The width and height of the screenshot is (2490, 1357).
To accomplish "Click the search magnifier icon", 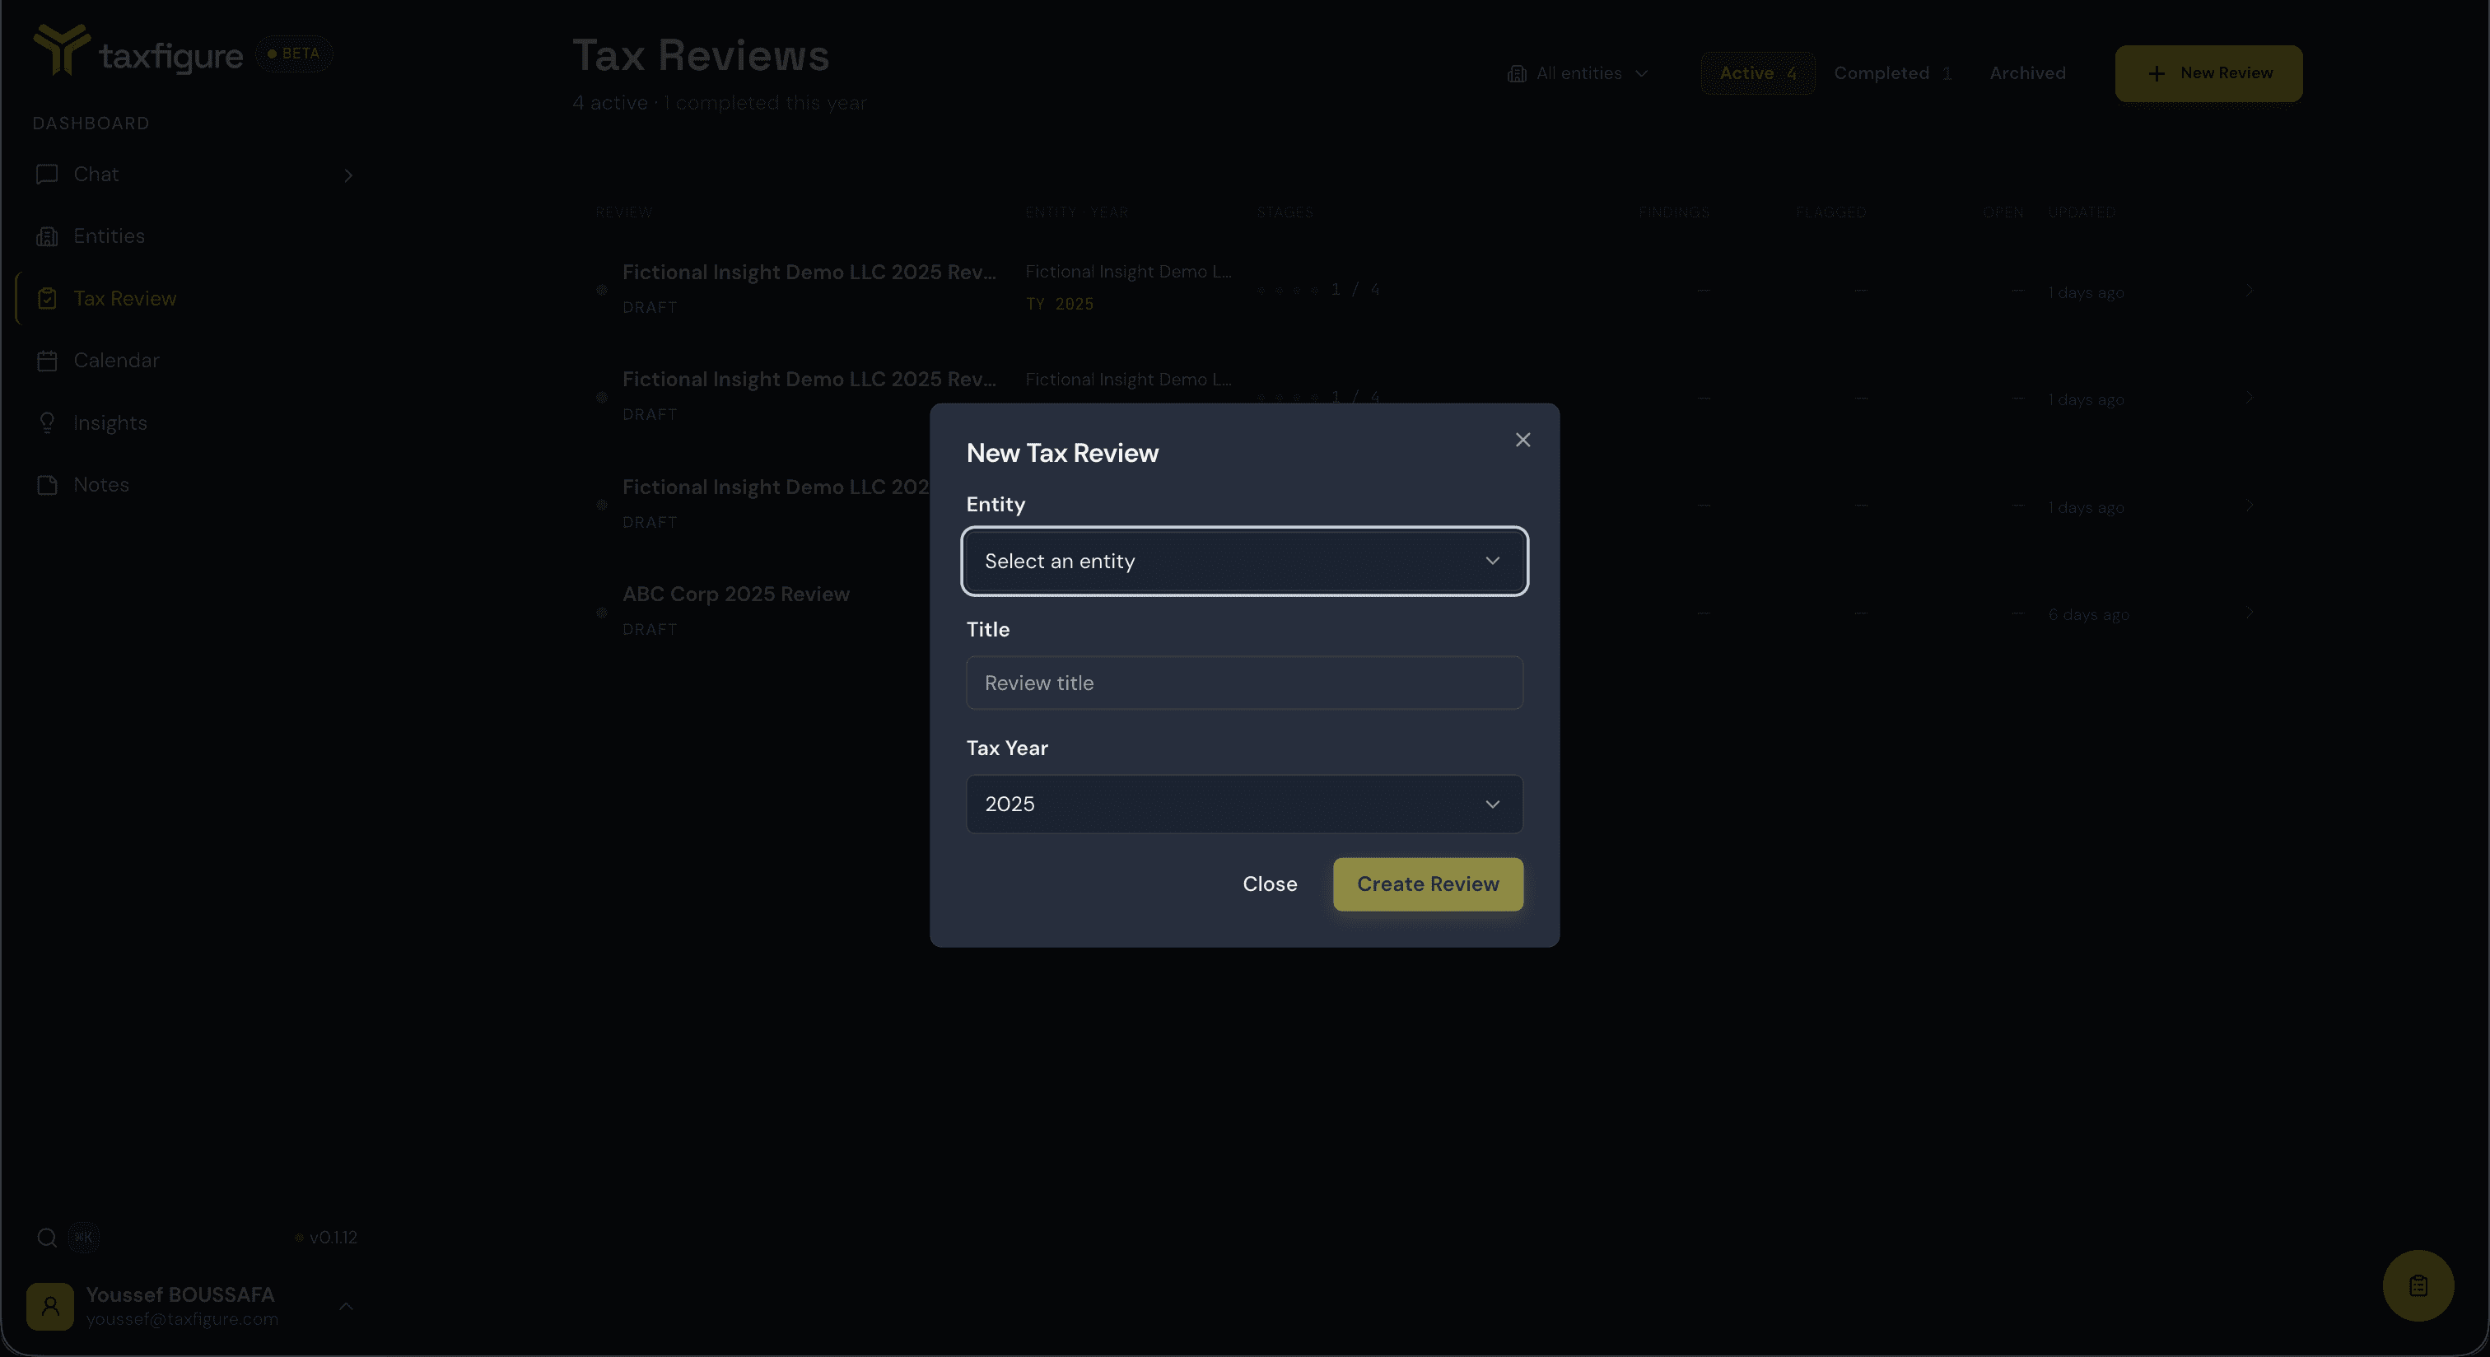I will tap(46, 1237).
